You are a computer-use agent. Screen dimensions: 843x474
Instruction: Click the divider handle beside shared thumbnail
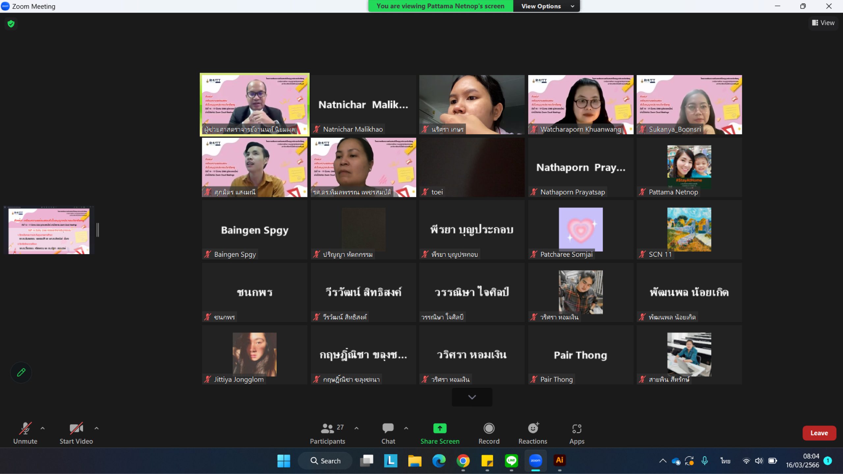click(97, 230)
